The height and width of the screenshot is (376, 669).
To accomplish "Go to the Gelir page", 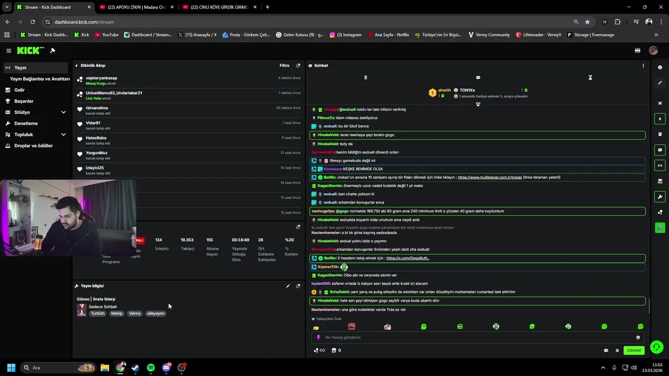I will (x=19, y=90).
